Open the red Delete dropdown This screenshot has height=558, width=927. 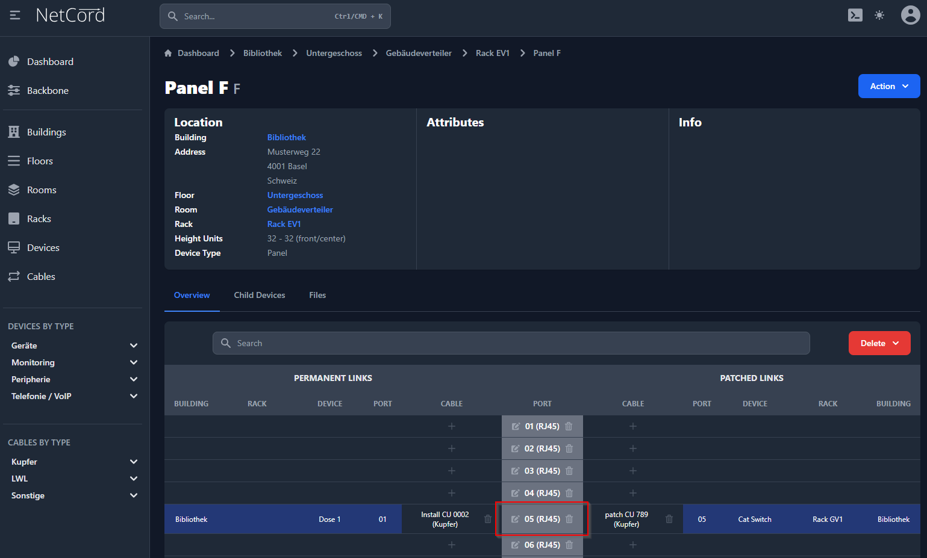(879, 343)
